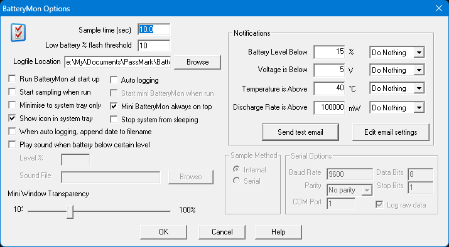Expand Temperature is Above action dropdown

(419, 88)
